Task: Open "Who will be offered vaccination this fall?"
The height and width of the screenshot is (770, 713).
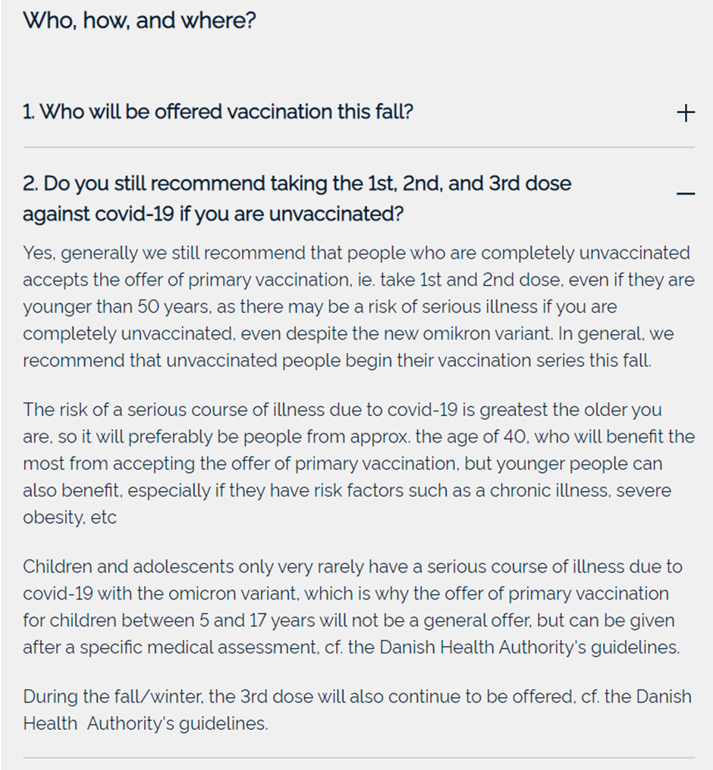Action: (218, 112)
